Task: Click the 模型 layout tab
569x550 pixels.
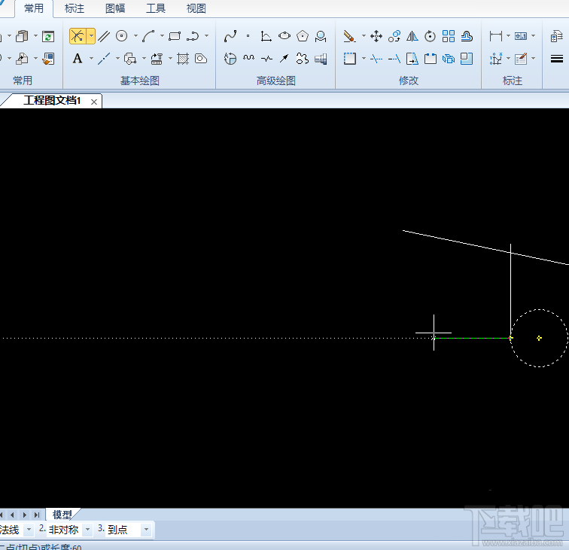Action: pos(62,515)
